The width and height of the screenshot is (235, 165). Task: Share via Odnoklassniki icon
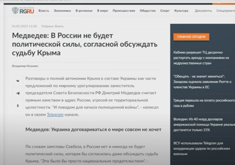pos(18,106)
